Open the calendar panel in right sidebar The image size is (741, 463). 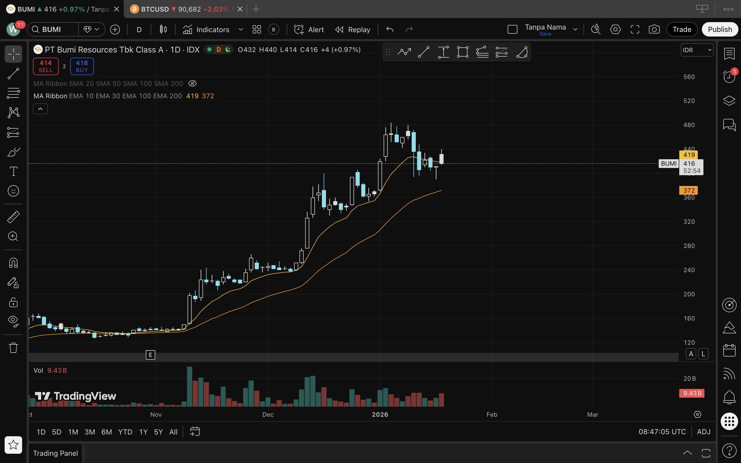[x=729, y=350]
